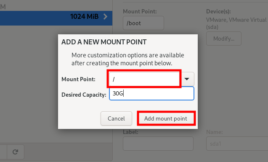Click the Name field showing sda1

tap(237, 144)
